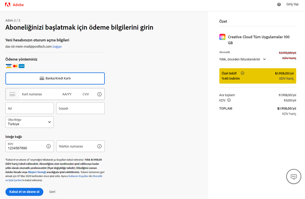The image size is (305, 199).
Task: Click the Telefon numarası info icon
Action: [99, 146]
